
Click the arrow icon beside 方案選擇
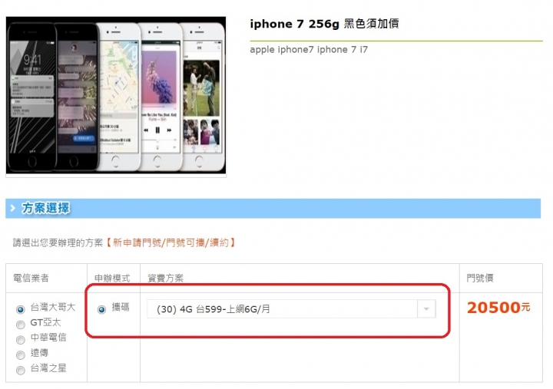[13, 208]
